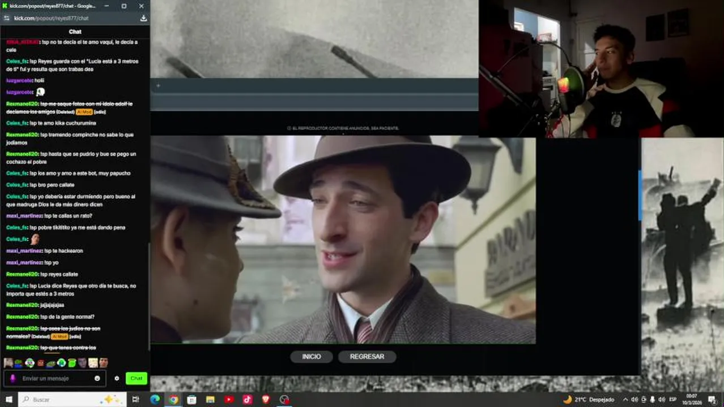Switch ESP keyboard language indicator
The image size is (724, 407).
(673, 400)
